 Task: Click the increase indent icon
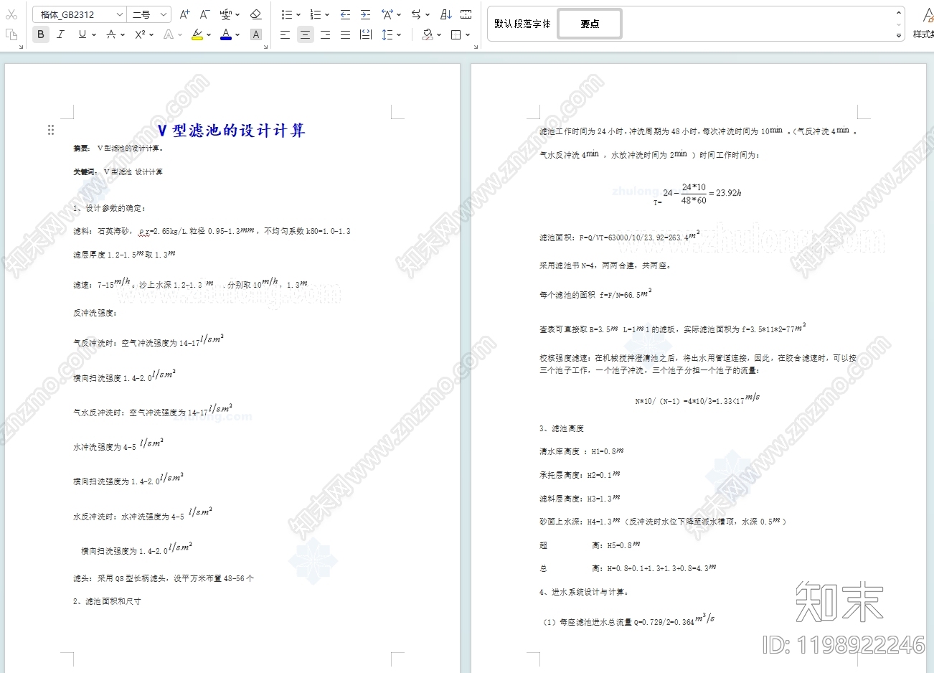tap(366, 14)
